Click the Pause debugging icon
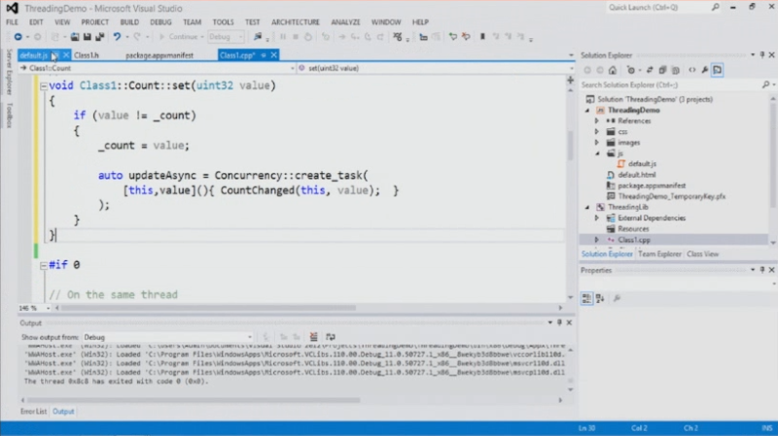 coord(283,37)
